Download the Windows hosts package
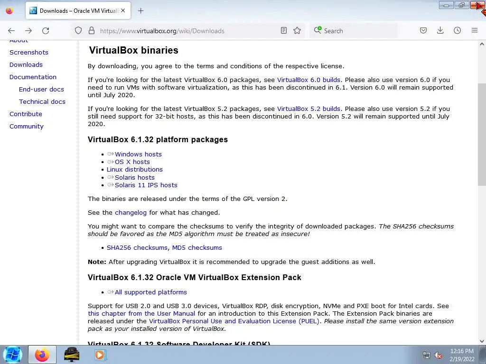Screen dimensions: 486x364 tap(138, 154)
